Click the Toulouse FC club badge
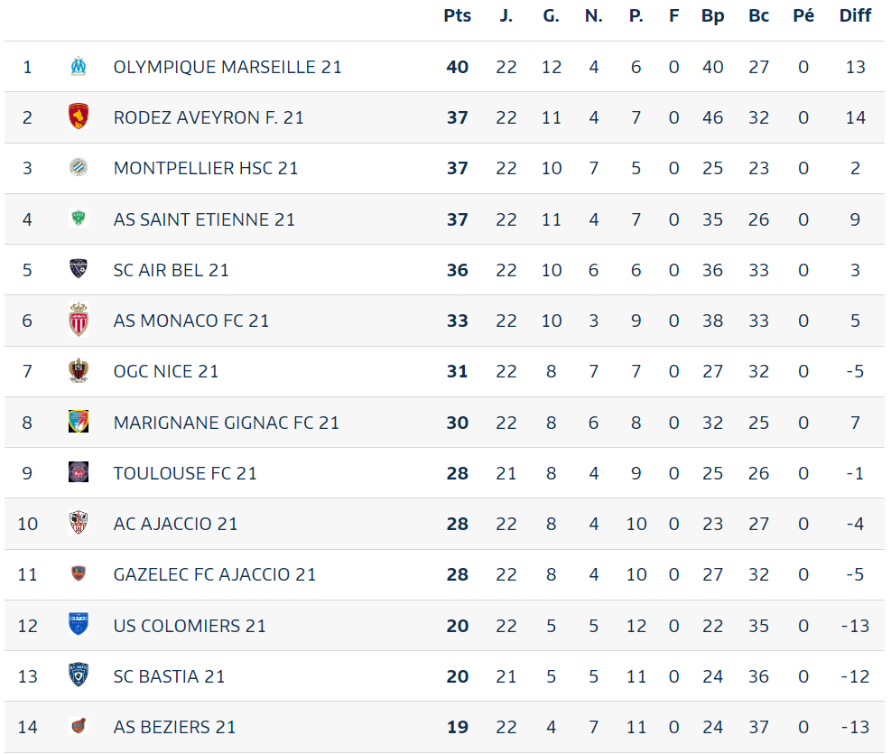Viewport: 891px width, 754px height. click(79, 472)
